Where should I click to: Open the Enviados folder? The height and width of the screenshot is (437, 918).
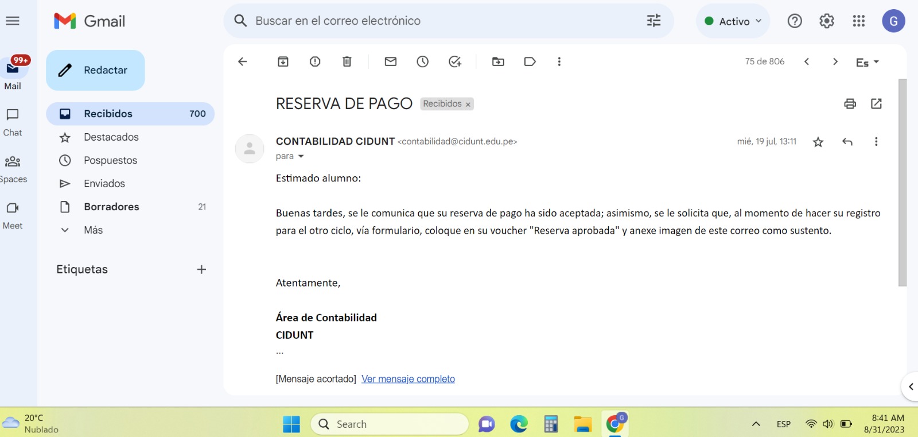tap(104, 183)
